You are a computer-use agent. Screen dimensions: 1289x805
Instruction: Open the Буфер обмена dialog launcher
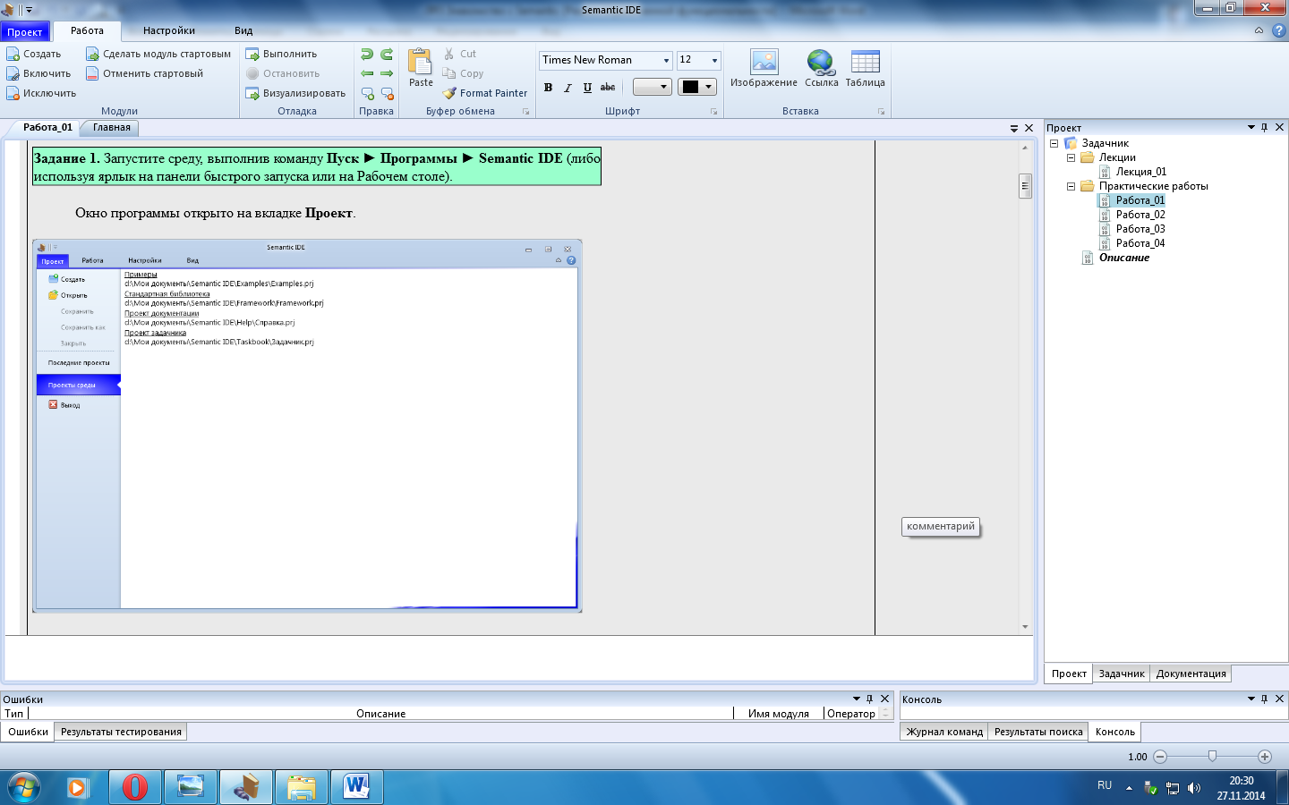coord(525,112)
